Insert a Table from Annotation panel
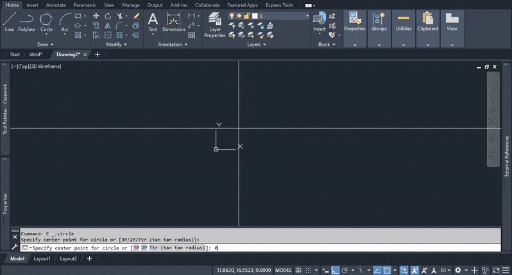 (191, 35)
